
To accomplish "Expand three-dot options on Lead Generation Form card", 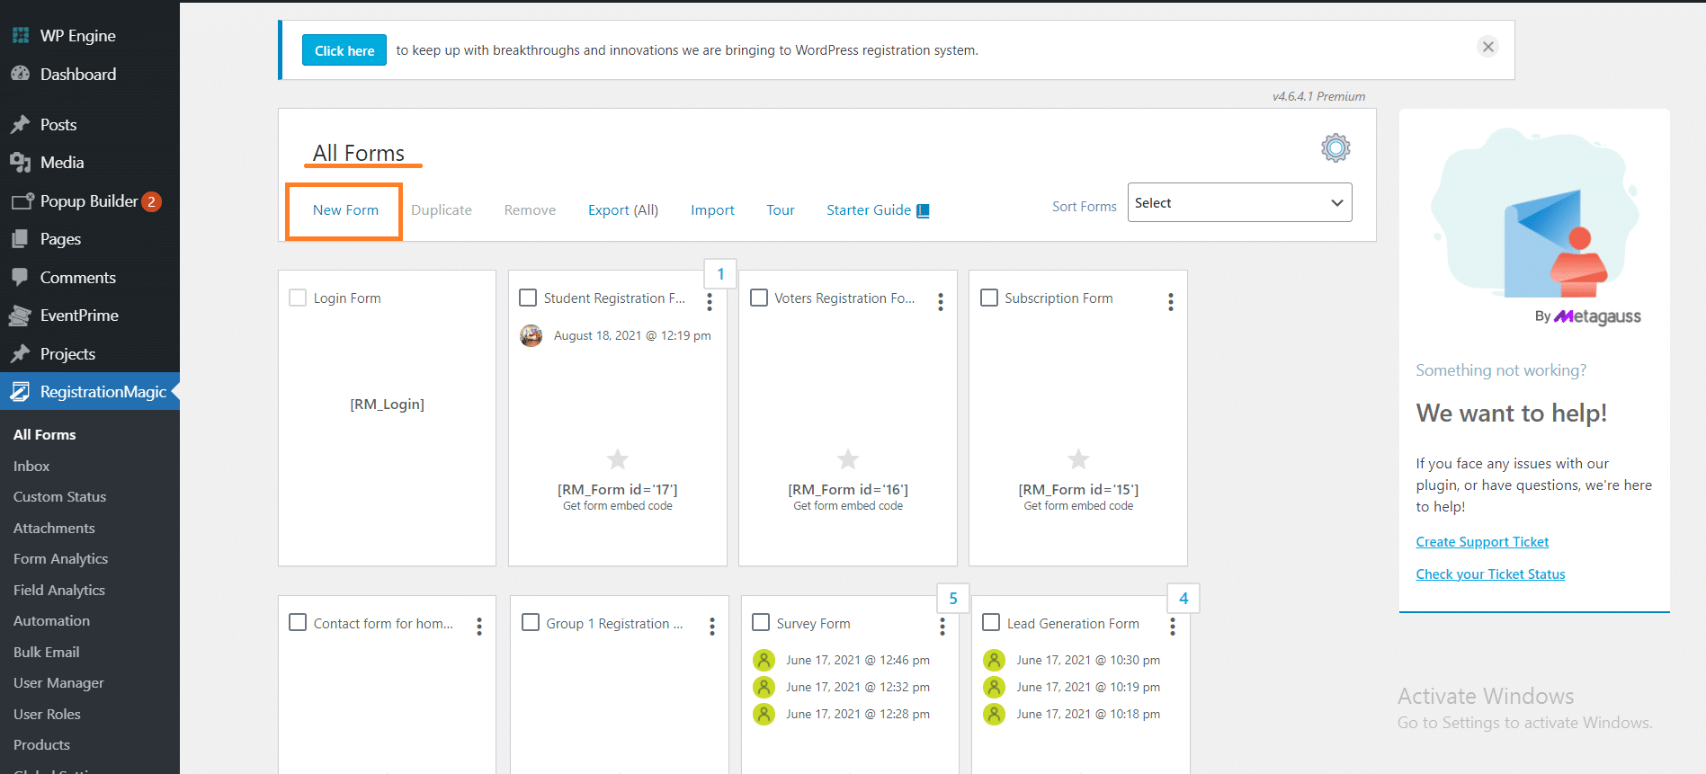I will (1172, 627).
